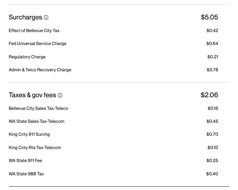Click the Admin & Telco Recovery Charge label
The image size is (238, 190).
pos(40,70)
